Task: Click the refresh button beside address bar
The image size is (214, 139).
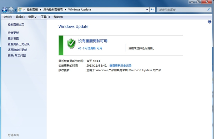Action: [x=152, y=10]
